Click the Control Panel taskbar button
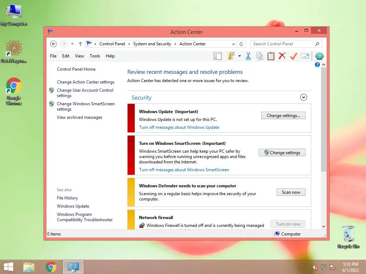 (x=73, y=267)
